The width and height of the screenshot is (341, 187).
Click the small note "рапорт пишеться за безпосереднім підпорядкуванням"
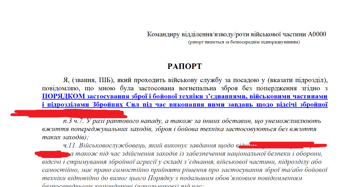pos(244,42)
